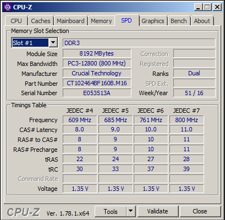The height and width of the screenshot is (220, 225).
Task: Click the CPU-Z title bar icon
Action: (x=8, y=7)
